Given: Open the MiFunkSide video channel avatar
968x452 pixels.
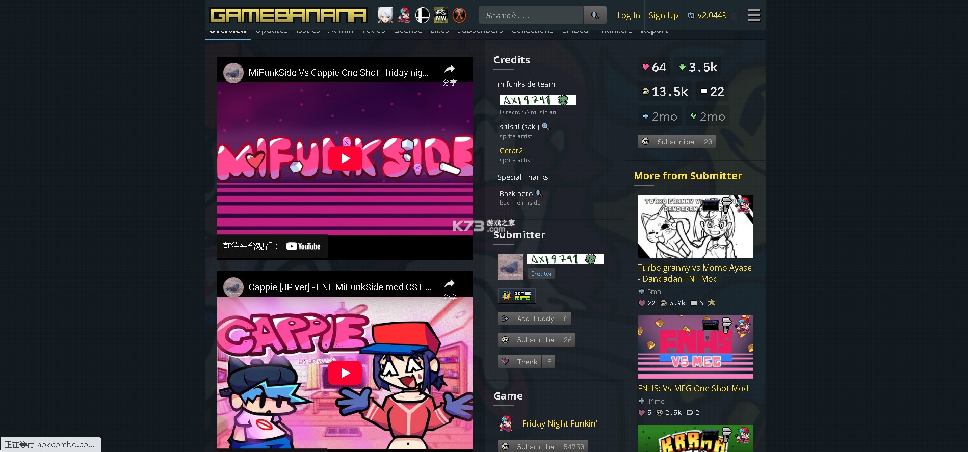Looking at the screenshot, I should pyautogui.click(x=233, y=72).
